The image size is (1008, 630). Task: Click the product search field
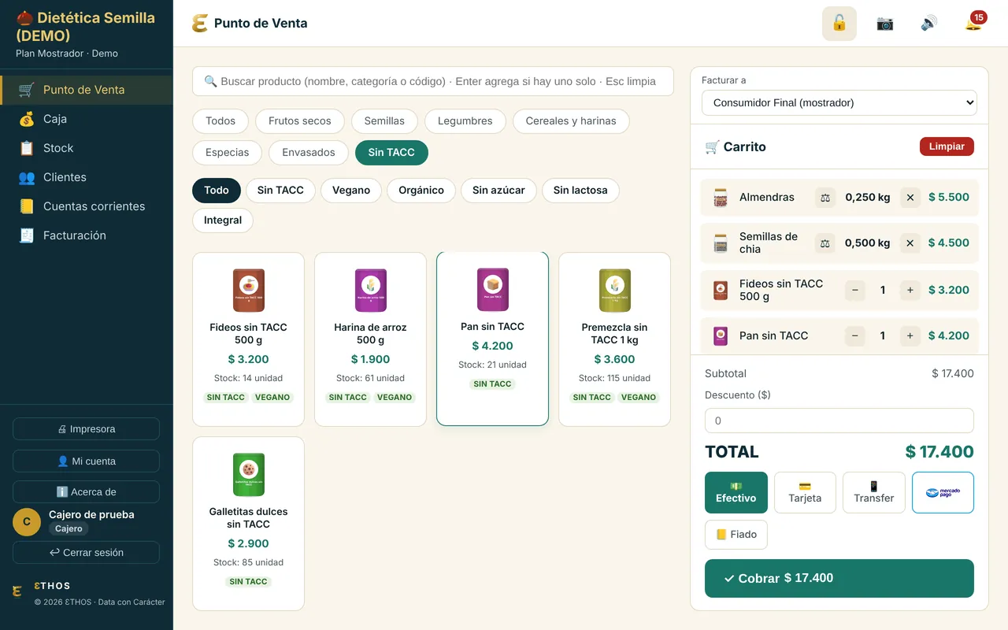click(x=433, y=81)
